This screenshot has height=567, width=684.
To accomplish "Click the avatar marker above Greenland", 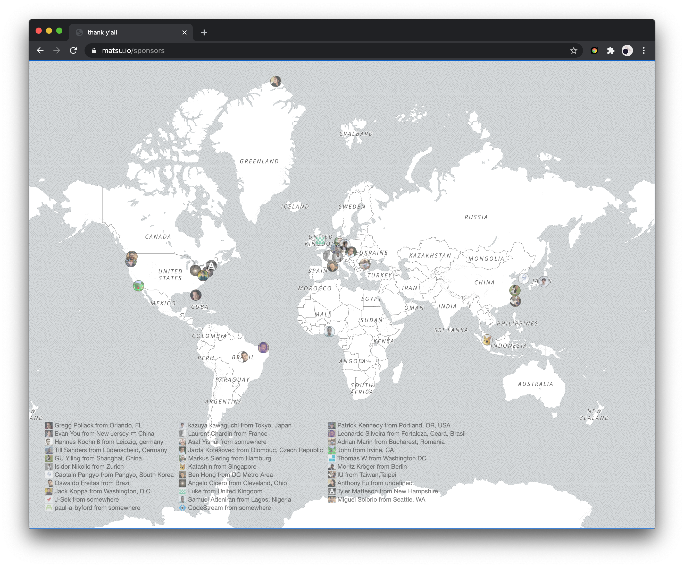I will pos(276,81).
